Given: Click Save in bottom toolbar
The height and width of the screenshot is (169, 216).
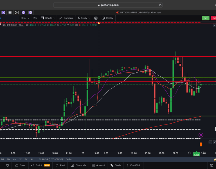Looking at the screenshot, I should [20, 165].
